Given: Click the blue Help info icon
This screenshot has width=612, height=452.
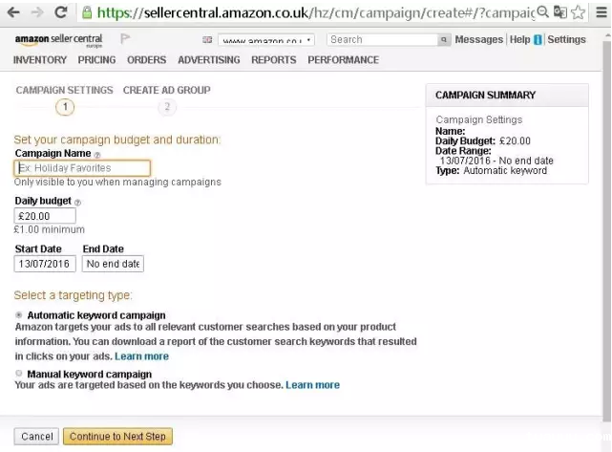Looking at the screenshot, I should (x=538, y=40).
